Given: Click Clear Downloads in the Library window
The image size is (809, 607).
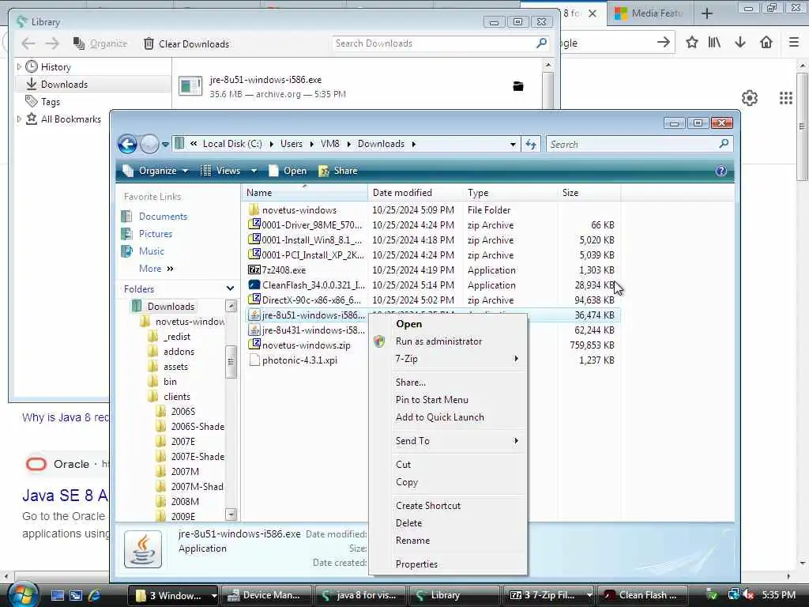Looking at the screenshot, I should [186, 44].
